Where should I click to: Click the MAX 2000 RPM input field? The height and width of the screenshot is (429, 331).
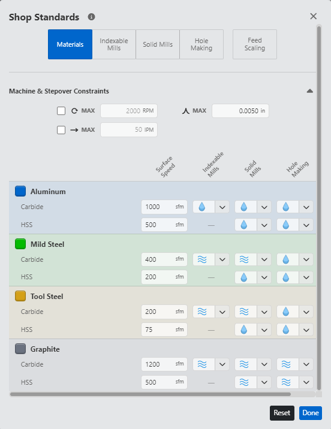129,111
